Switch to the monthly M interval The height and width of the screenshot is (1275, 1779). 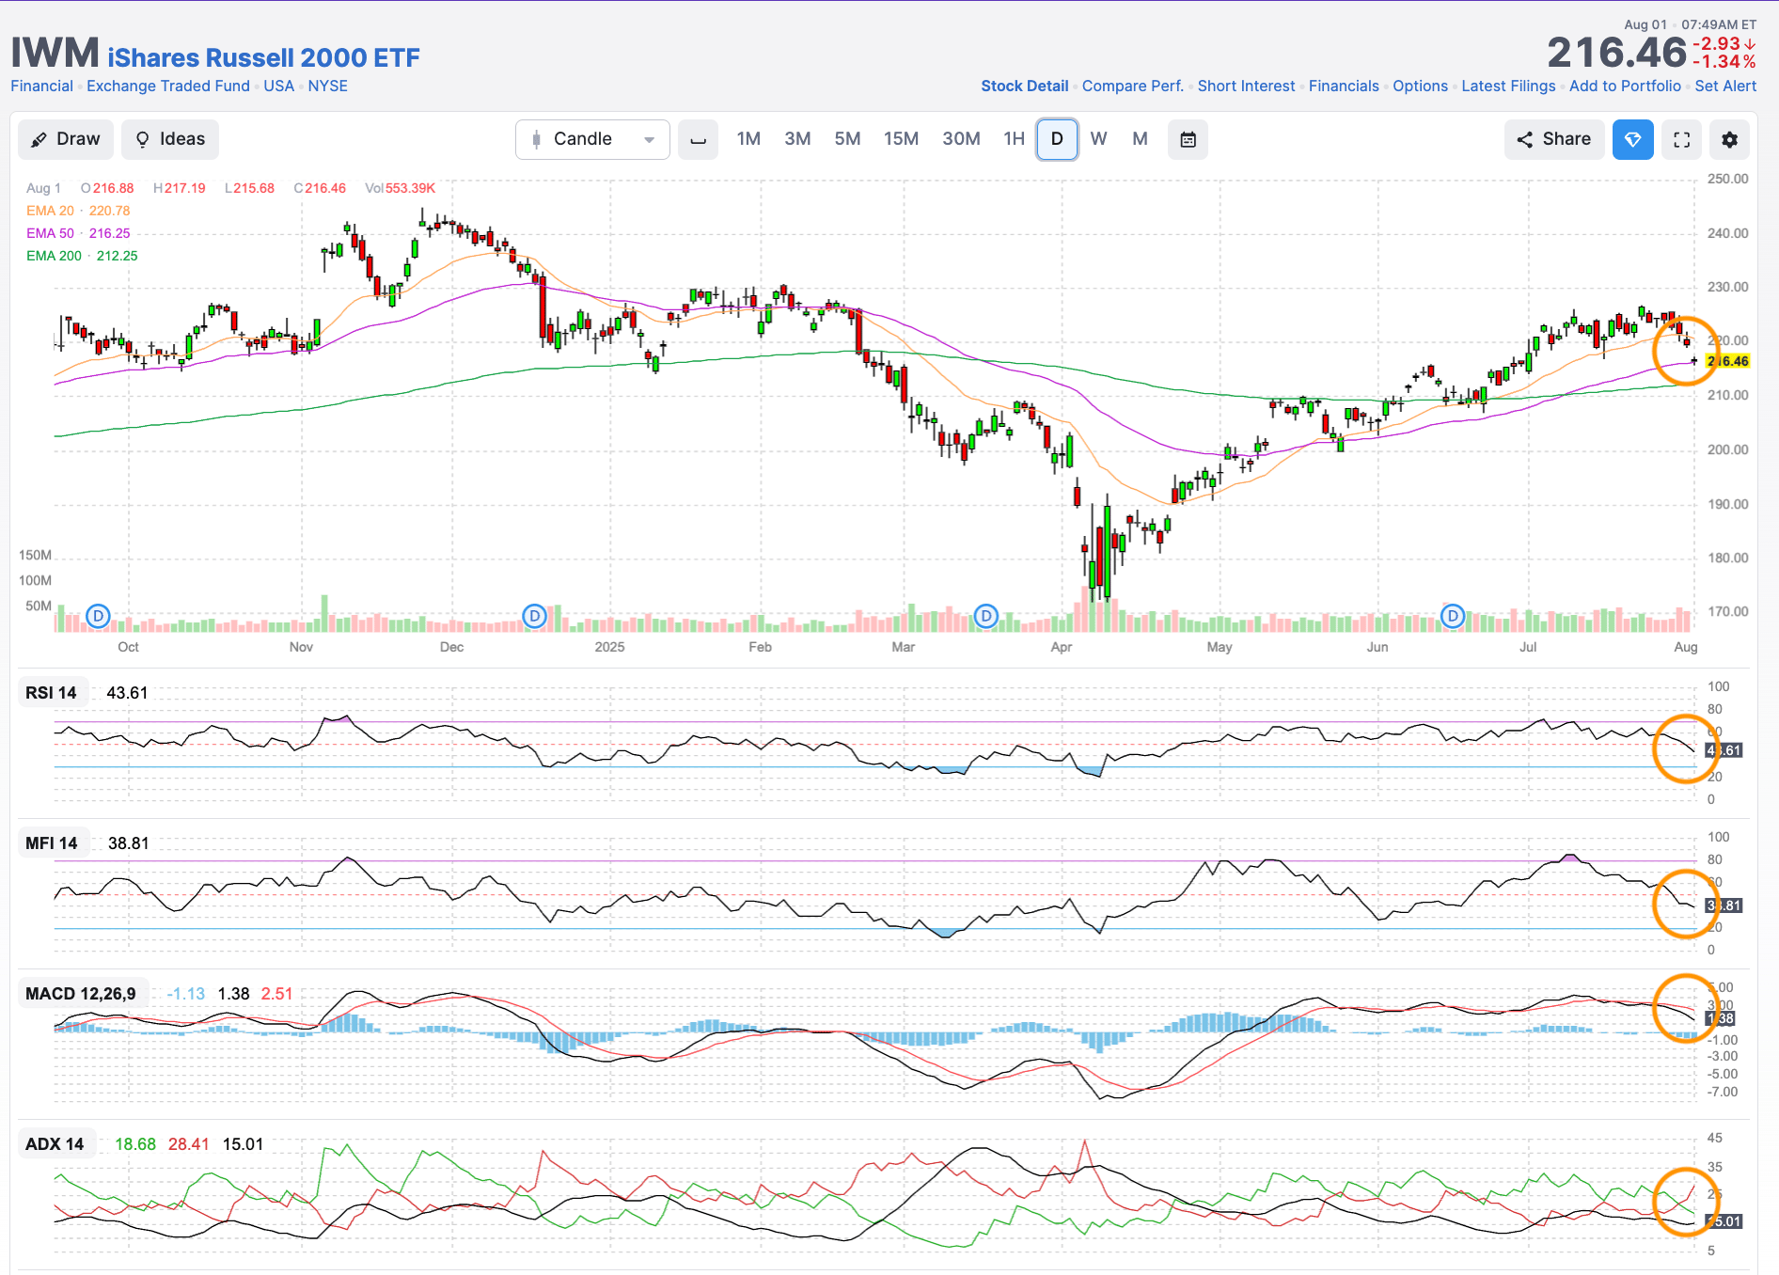pyautogui.click(x=1140, y=139)
